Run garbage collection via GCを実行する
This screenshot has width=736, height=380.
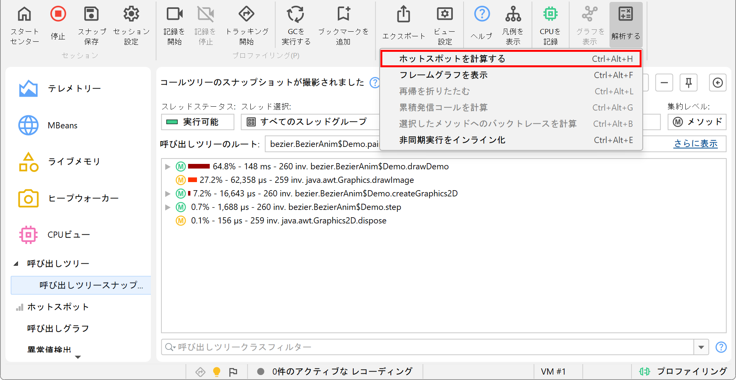click(x=296, y=15)
